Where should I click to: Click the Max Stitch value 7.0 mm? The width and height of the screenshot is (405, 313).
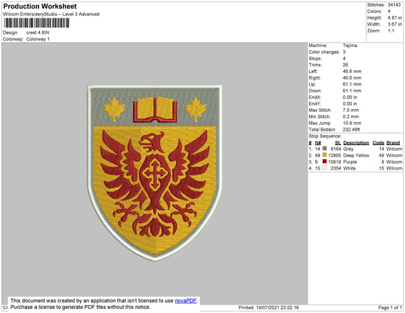coord(351,110)
